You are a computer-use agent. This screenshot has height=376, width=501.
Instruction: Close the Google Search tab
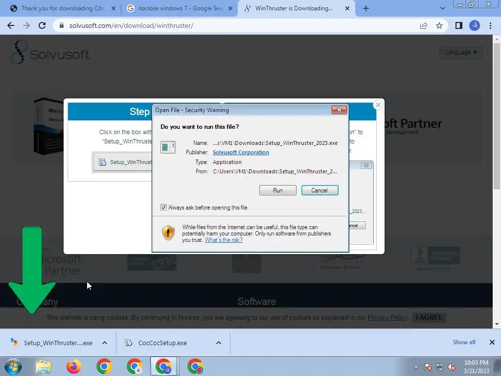click(230, 9)
